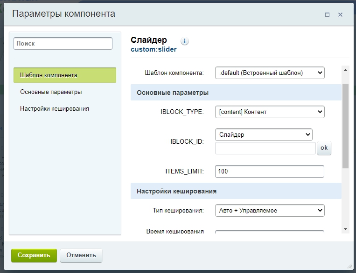Focus the ITEMS_LIMIT field
Viewport: 356px width, 273px height.
pyautogui.click(x=270, y=171)
